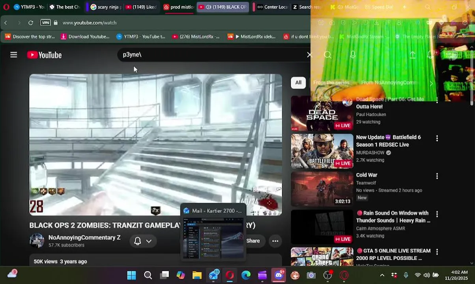The image size is (475, 284).
Task: Focus the www.youtube.com/watch address bar
Action: click(x=90, y=23)
